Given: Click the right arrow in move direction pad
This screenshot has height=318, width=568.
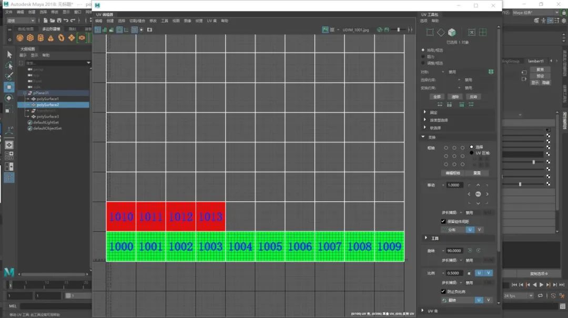Looking at the screenshot, I should point(487,194).
